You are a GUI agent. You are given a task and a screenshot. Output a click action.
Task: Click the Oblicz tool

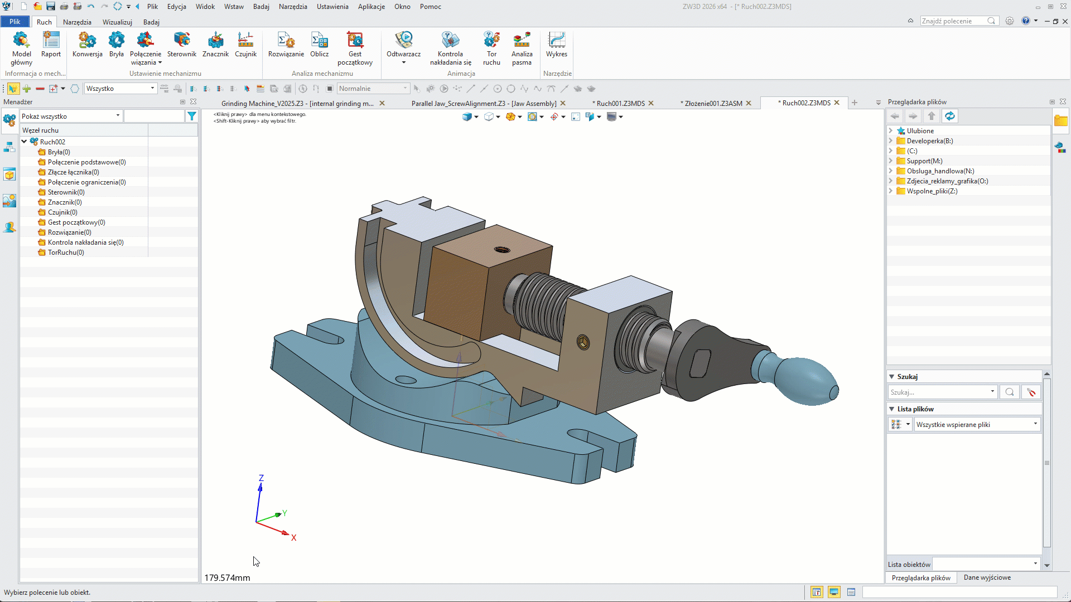[320, 45]
